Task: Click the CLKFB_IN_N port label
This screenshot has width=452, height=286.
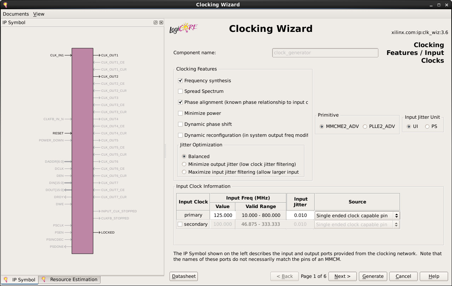Action: click(53, 119)
